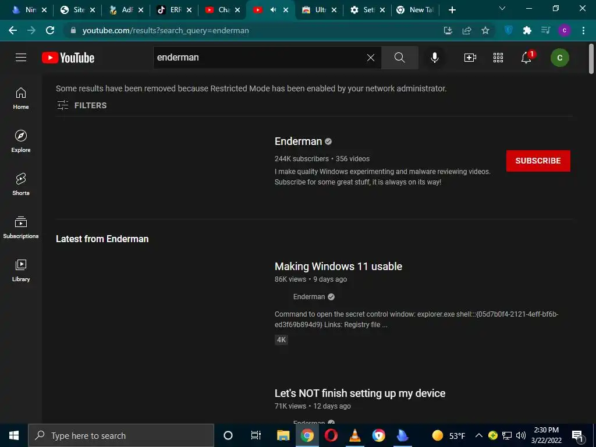Viewport: 596px width, 447px height.
Task: Click the YouTube logo
Action: pos(68,58)
